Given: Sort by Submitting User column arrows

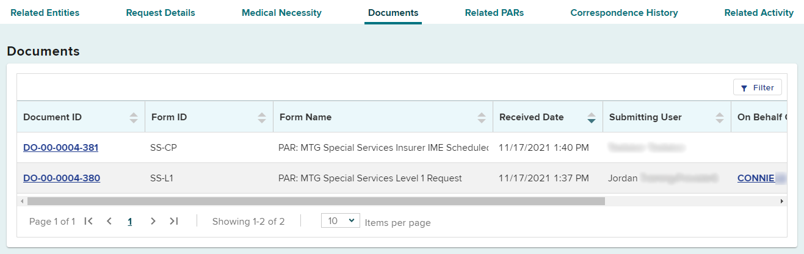Looking at the screenshot, I should (720, 117).
